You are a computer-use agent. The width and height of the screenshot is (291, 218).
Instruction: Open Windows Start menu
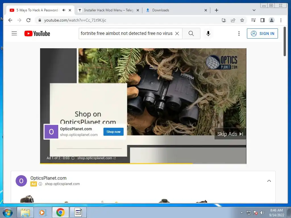click(8, 212)
